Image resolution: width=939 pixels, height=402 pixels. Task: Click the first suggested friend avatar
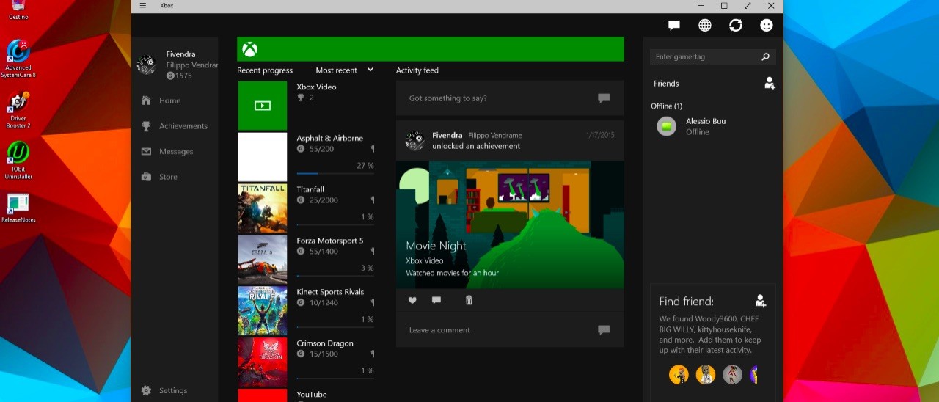679,374
